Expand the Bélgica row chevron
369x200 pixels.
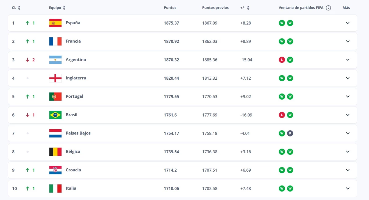pyautogui.click(x=348, y=152)
